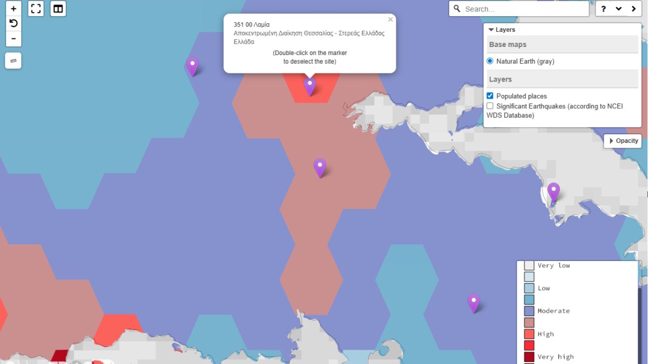Activate the ruler measurement tool

[13, 61]
